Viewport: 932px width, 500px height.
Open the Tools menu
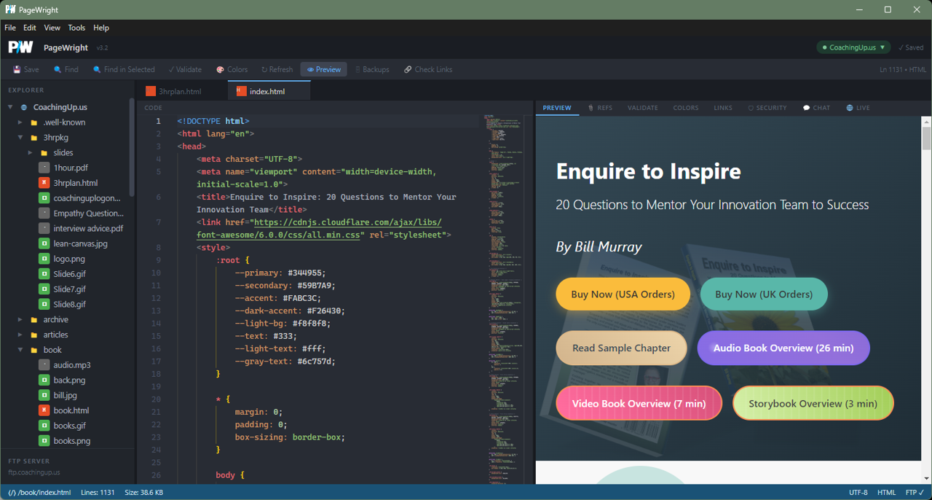tap(76, 28)
